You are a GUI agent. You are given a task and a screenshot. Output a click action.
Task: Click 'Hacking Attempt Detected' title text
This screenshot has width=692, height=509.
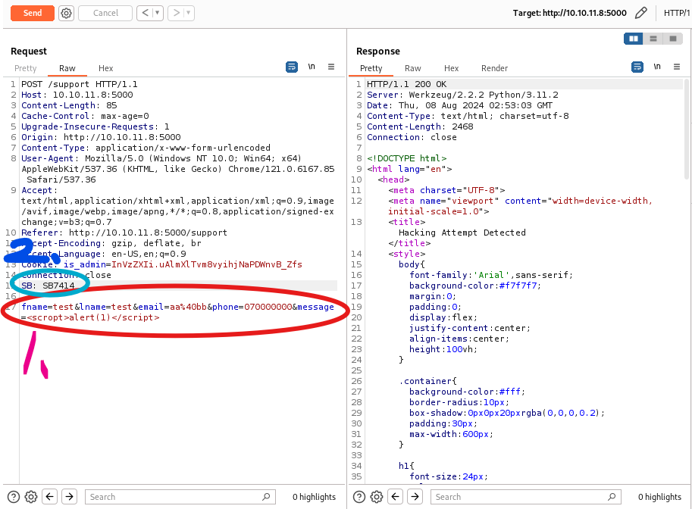pos(462,233)
